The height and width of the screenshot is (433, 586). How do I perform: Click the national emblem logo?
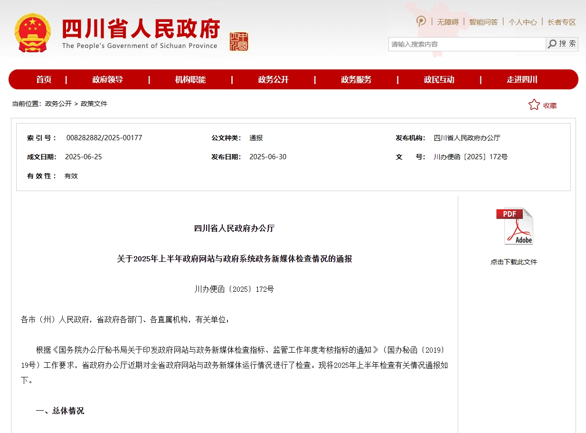pyautogui.click(x=32, y=32)
